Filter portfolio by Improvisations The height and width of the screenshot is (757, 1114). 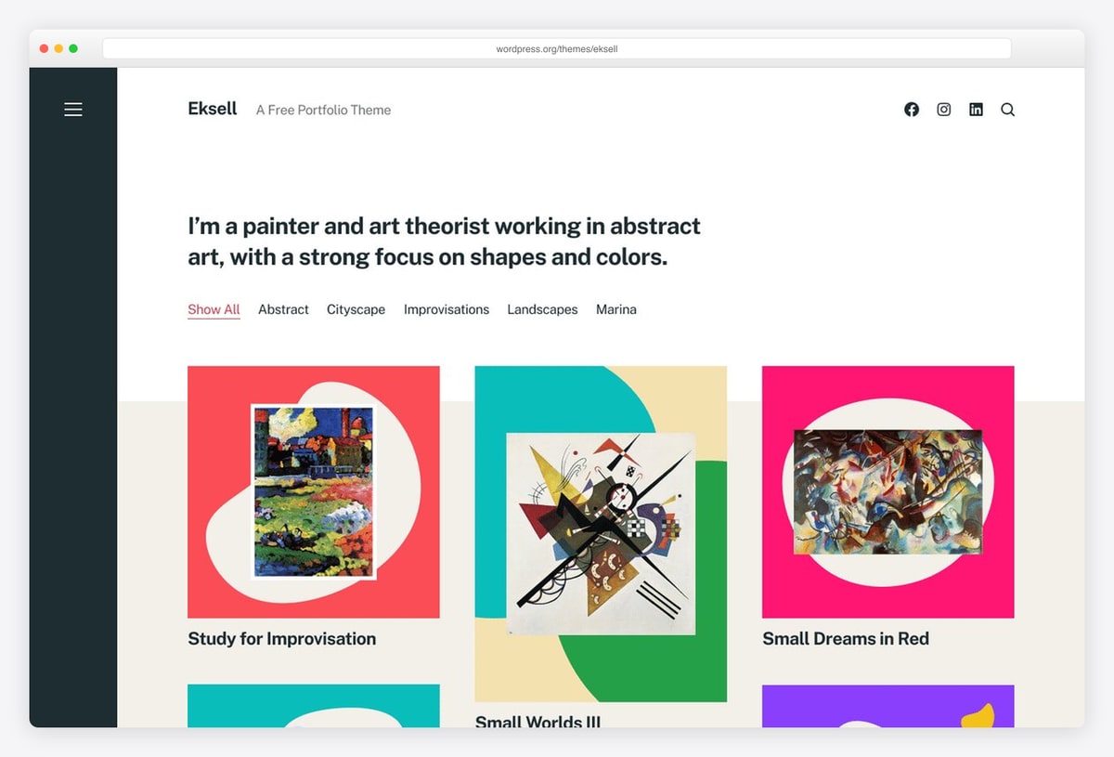447,309
